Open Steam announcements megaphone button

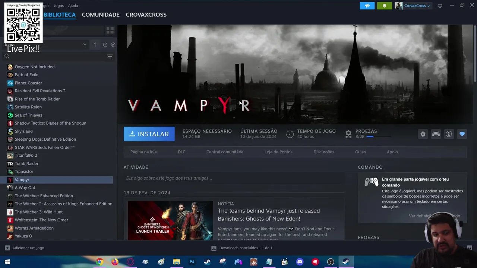pyautogui.click(x=367, y=6)
